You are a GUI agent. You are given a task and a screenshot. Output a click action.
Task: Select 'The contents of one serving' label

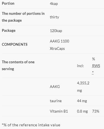(18, 65)
